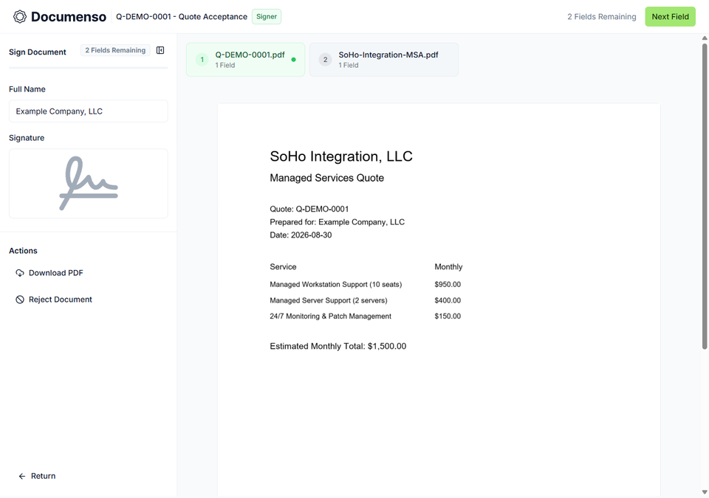Click the scrollbar up arrow

coord(705,38)
